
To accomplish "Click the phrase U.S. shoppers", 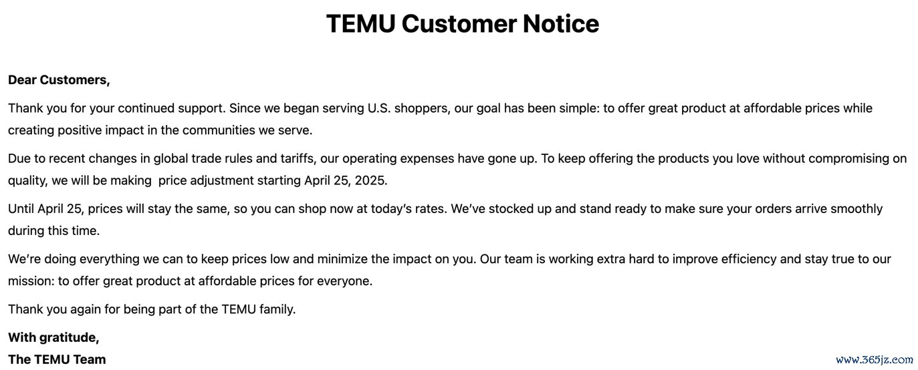I will tap(408, 108).
